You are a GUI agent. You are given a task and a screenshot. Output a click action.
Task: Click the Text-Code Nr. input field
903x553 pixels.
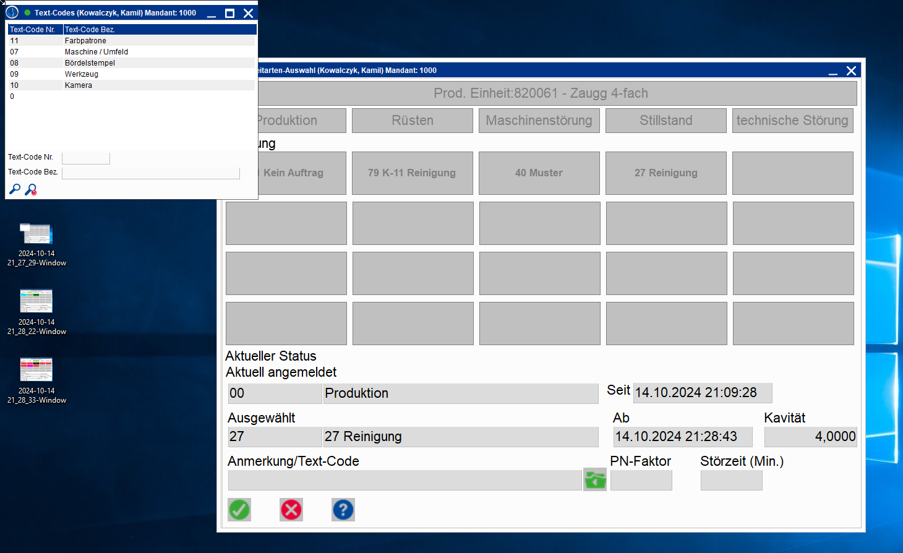[86, 158]
